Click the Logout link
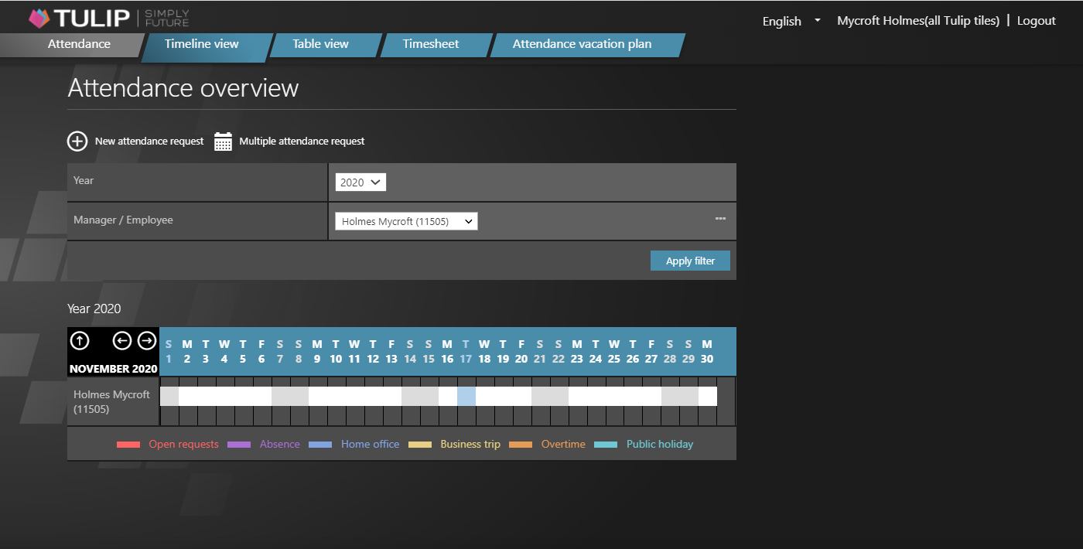The height and width of the screenshot is (549, 1083). tap(1037, 20)
